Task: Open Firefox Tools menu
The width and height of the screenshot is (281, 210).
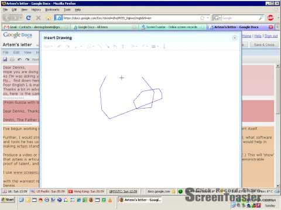Action: pyautogui.click(x=67, y=9)
